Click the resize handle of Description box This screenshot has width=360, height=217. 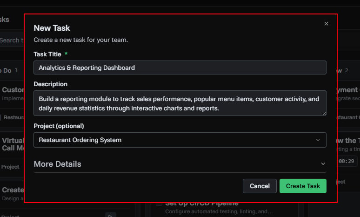coord(324,114)
